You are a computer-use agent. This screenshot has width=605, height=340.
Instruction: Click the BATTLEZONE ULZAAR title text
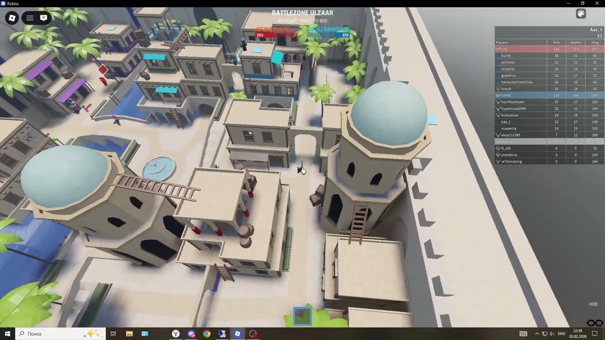coord(302,13)
